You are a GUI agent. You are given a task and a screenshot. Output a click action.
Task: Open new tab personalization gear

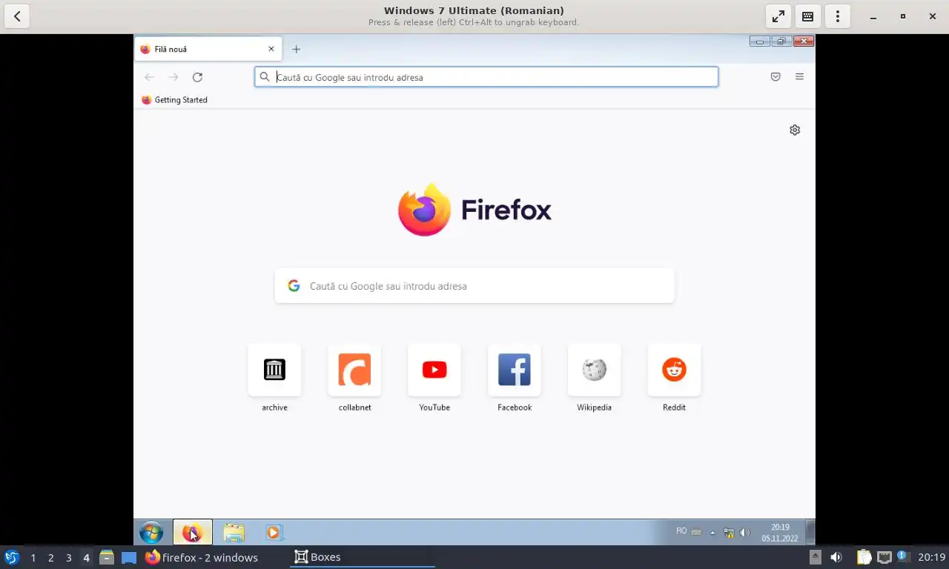click(795, 130)
